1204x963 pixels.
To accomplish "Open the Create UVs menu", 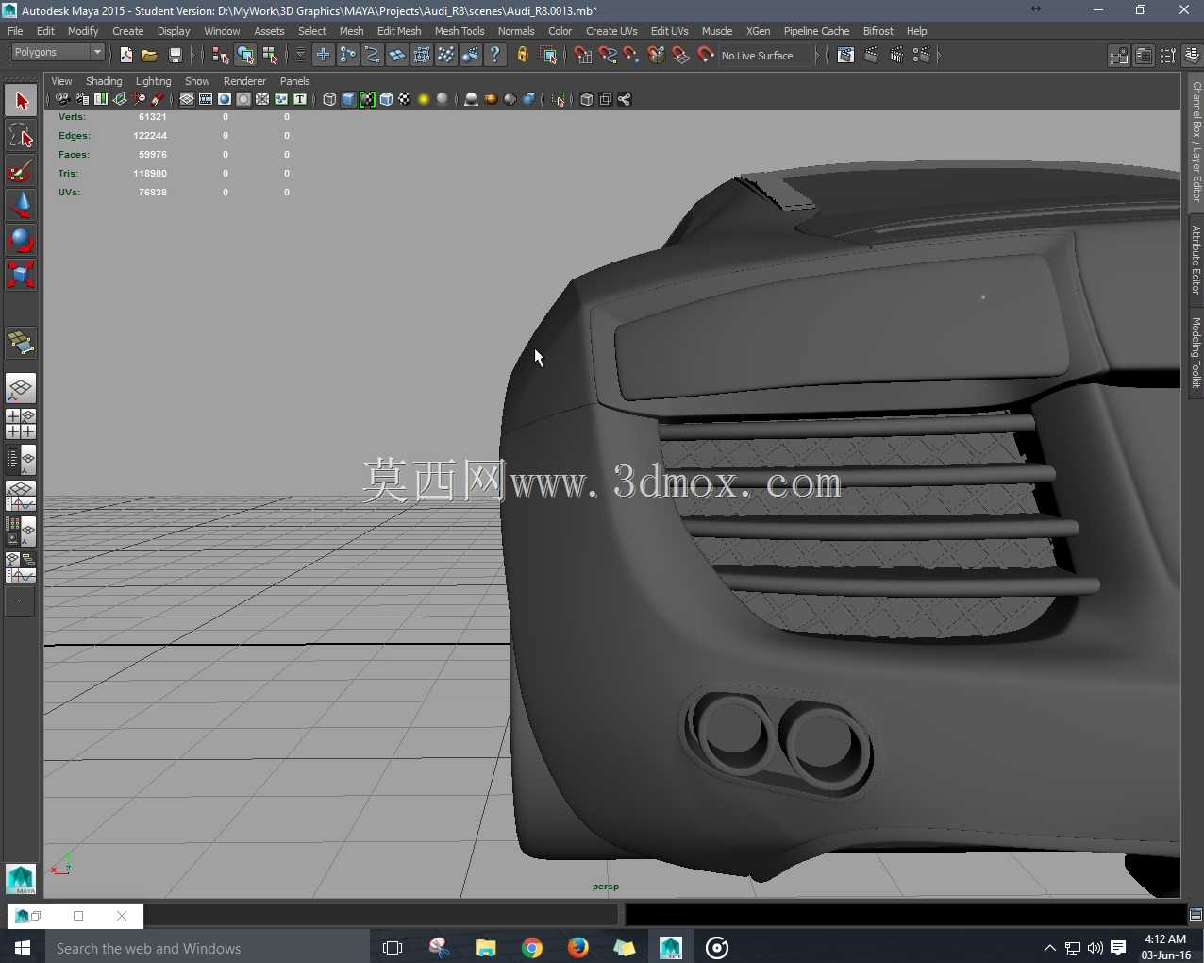I will pyautogui.click(x=611, y=31).
